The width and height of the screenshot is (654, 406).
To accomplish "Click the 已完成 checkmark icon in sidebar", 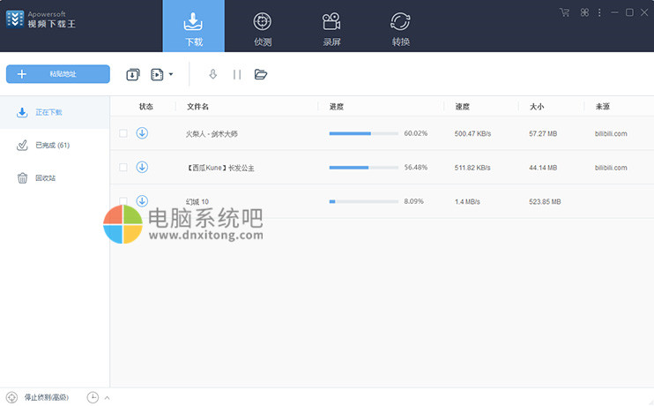I will (x=22, y=146).
